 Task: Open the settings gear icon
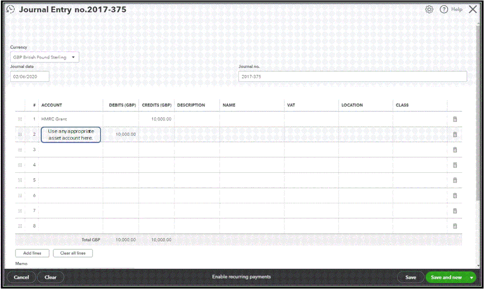429,9
